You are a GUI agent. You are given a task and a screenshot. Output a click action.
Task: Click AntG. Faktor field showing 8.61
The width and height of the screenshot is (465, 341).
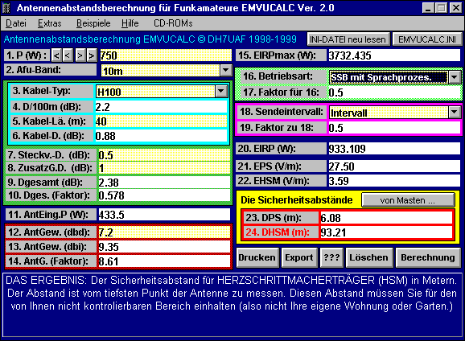click(164, 261)
